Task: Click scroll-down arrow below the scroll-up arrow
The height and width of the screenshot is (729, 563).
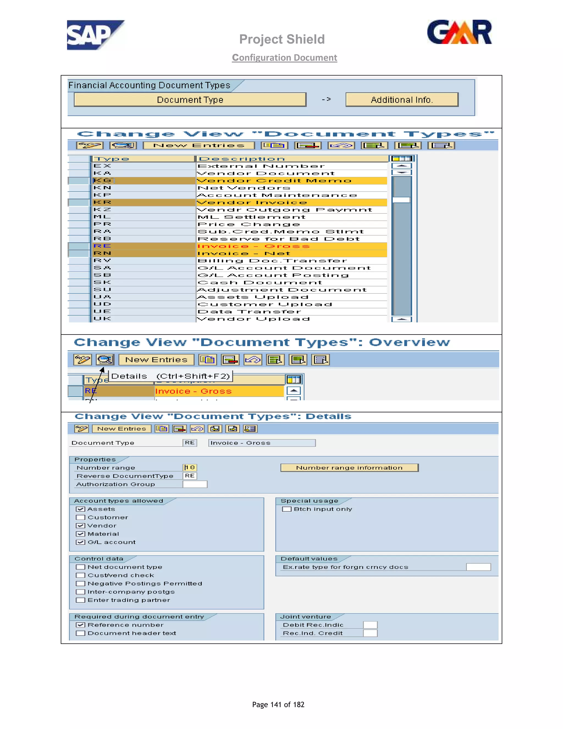Action: tap(402, 172)
